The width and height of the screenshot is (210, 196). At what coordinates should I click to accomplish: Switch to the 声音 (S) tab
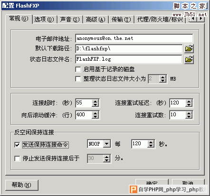click(x=70, y=19)
